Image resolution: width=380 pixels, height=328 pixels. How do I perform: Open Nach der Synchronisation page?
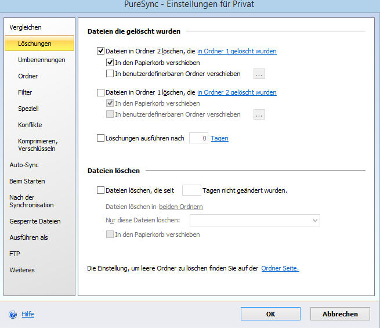[31, 201]
